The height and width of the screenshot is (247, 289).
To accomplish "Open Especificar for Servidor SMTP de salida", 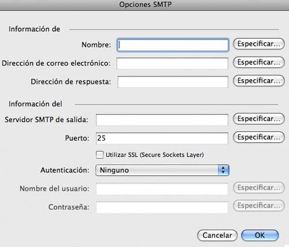I will (259, 119).
